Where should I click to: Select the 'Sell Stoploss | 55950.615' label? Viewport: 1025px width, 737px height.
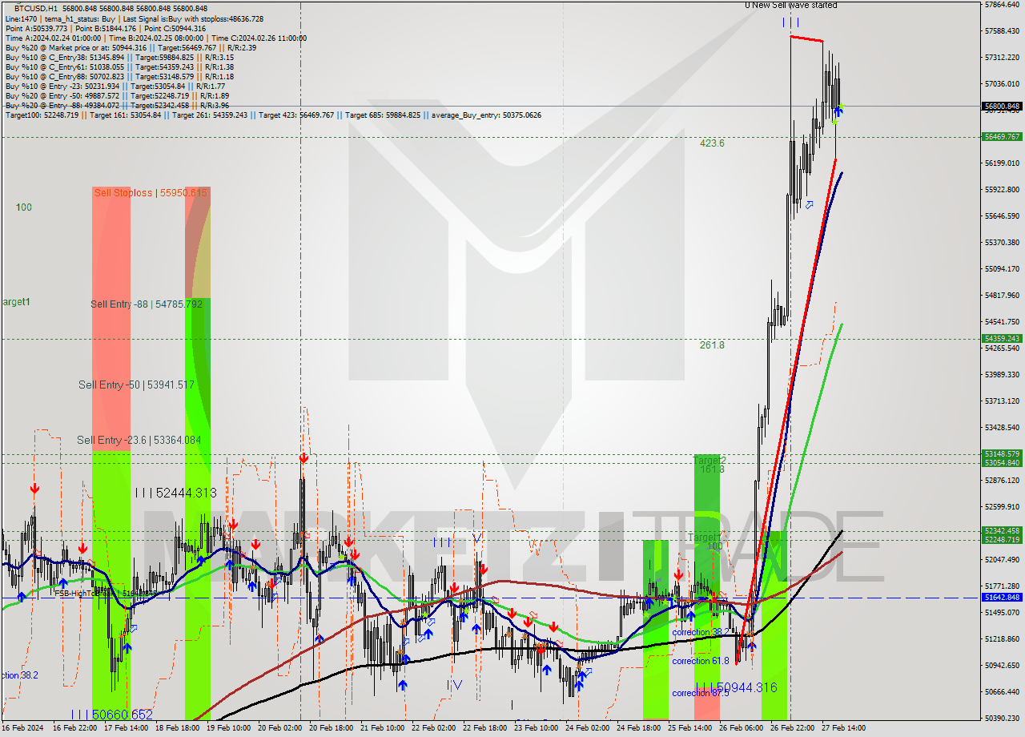click(x=151, y=193)
